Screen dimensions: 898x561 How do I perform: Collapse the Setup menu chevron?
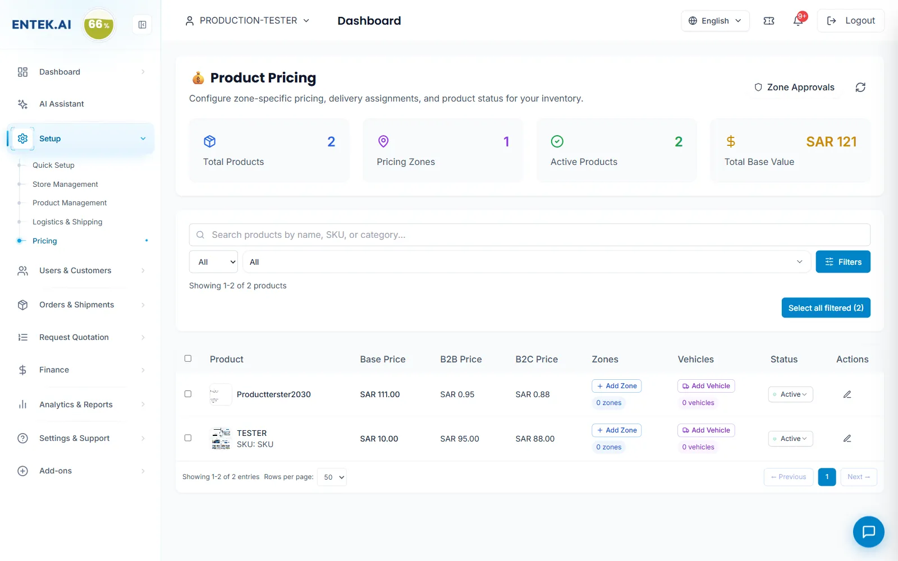point(143,139)
